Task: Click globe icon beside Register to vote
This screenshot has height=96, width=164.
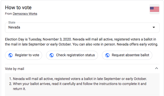Action: coord(10,55)
